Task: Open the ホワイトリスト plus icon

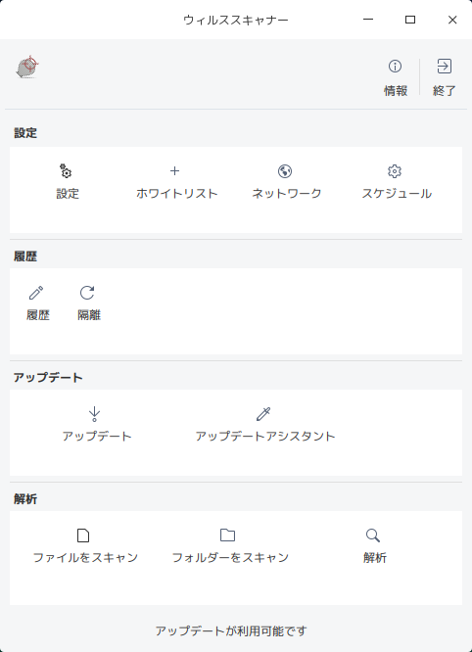Action: tap(174, 171)
